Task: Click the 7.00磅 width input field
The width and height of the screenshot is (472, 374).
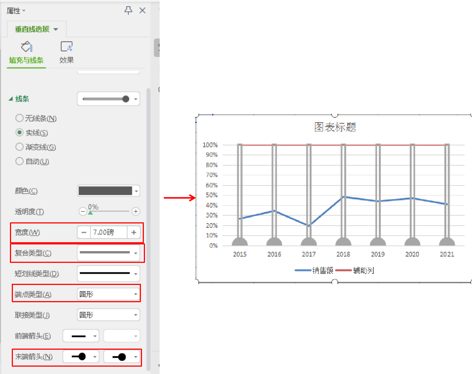Action: pyautogui.click(x=109, y=232)
